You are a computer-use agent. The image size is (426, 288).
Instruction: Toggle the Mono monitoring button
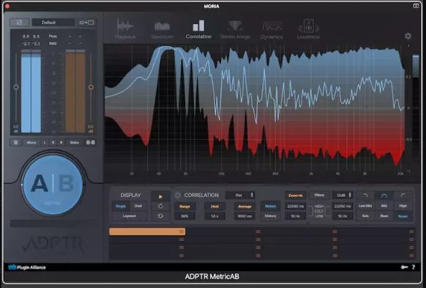click(x=31, y=142)
